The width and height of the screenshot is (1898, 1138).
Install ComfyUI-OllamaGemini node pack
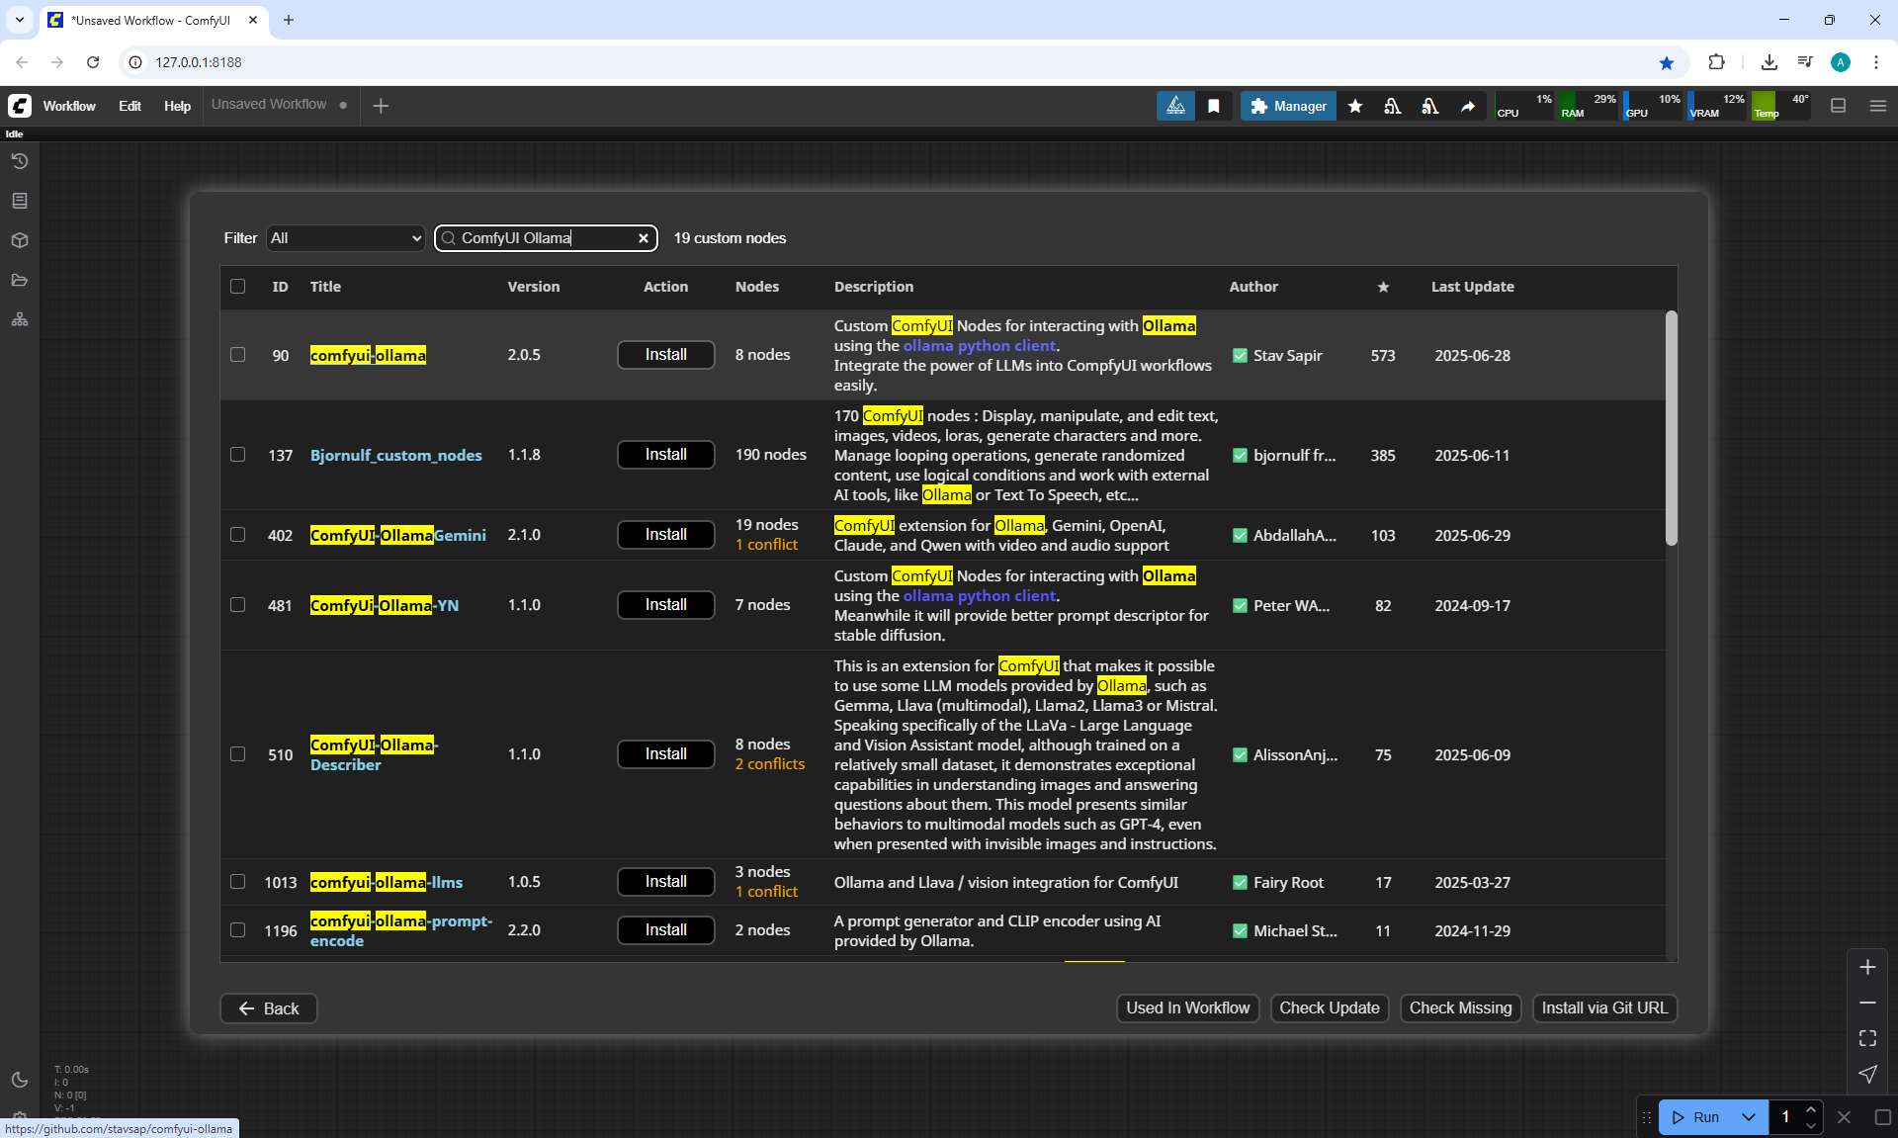tap(665, 535)
